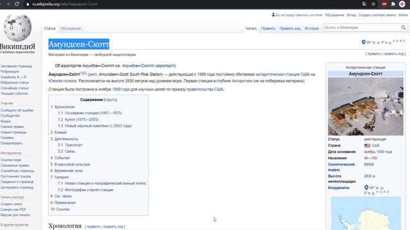Click the coordinates pin icon in infobox
410x230 pixels.
366,187
